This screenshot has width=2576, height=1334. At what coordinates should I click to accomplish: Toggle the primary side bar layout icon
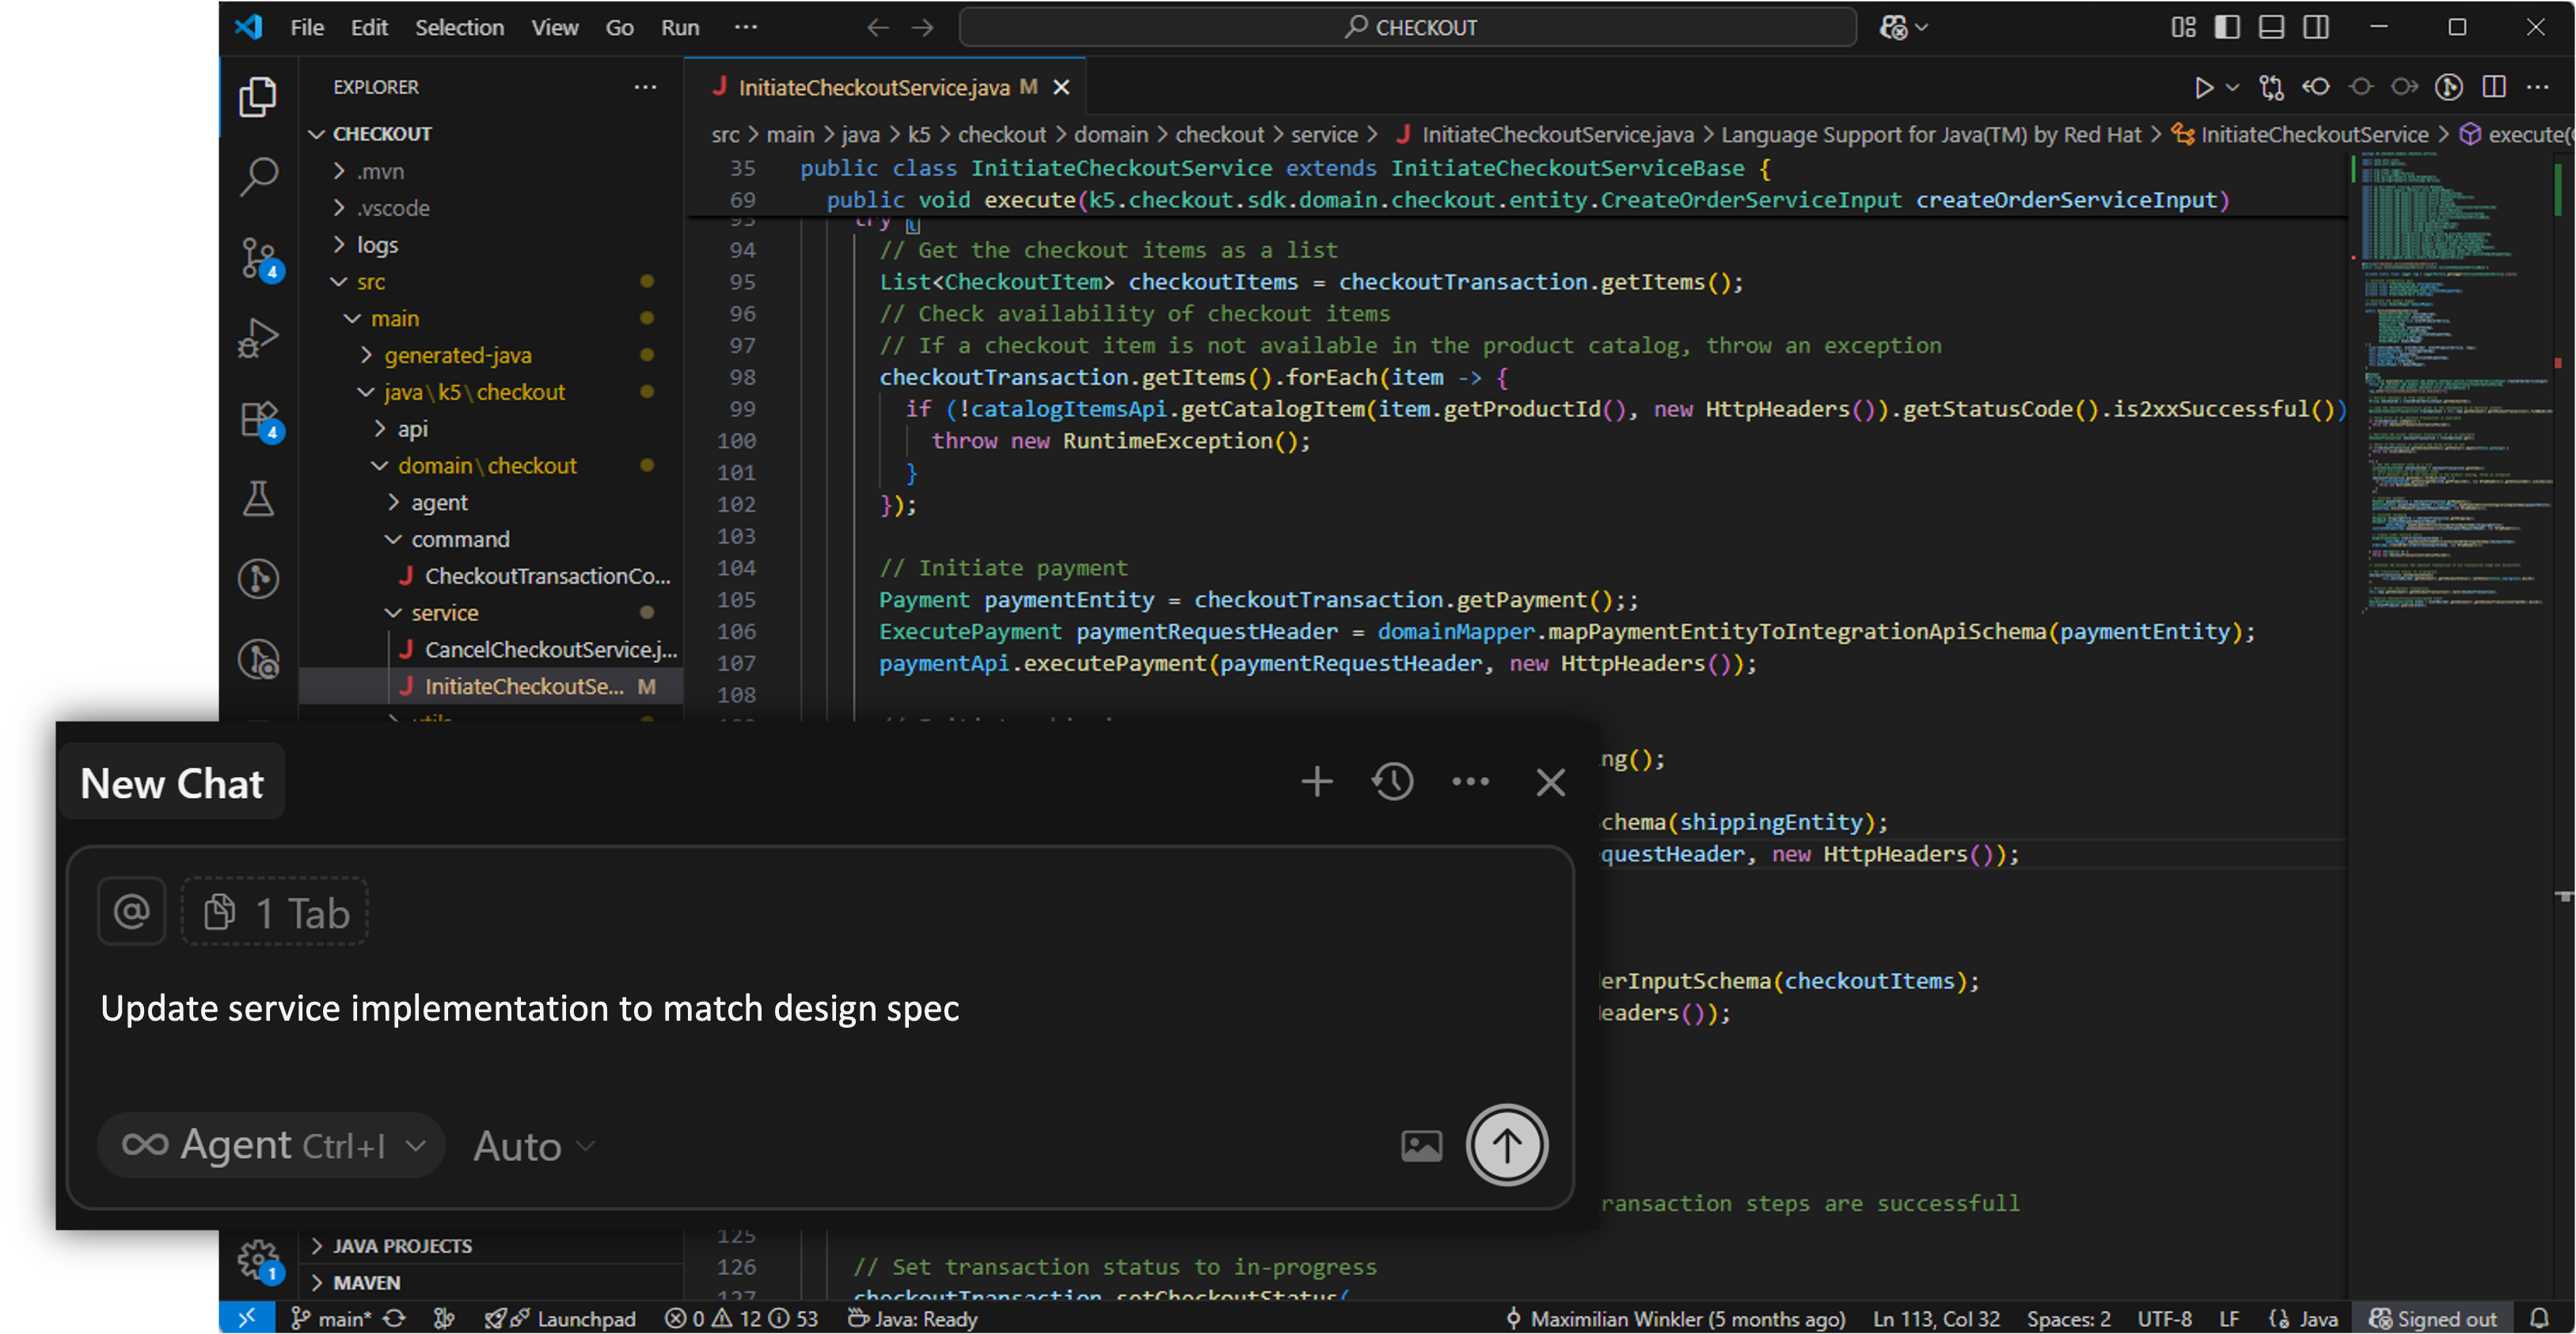2227,27
